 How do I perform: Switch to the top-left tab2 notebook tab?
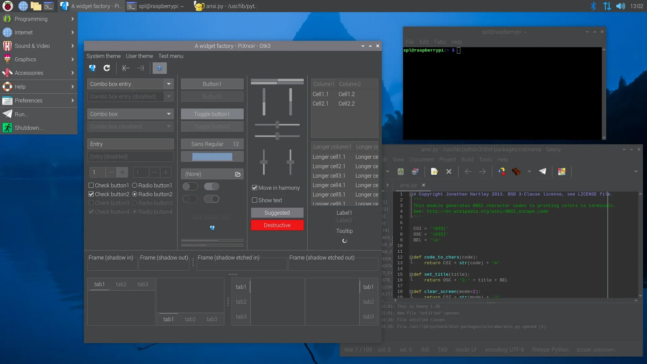click(121, 284)
